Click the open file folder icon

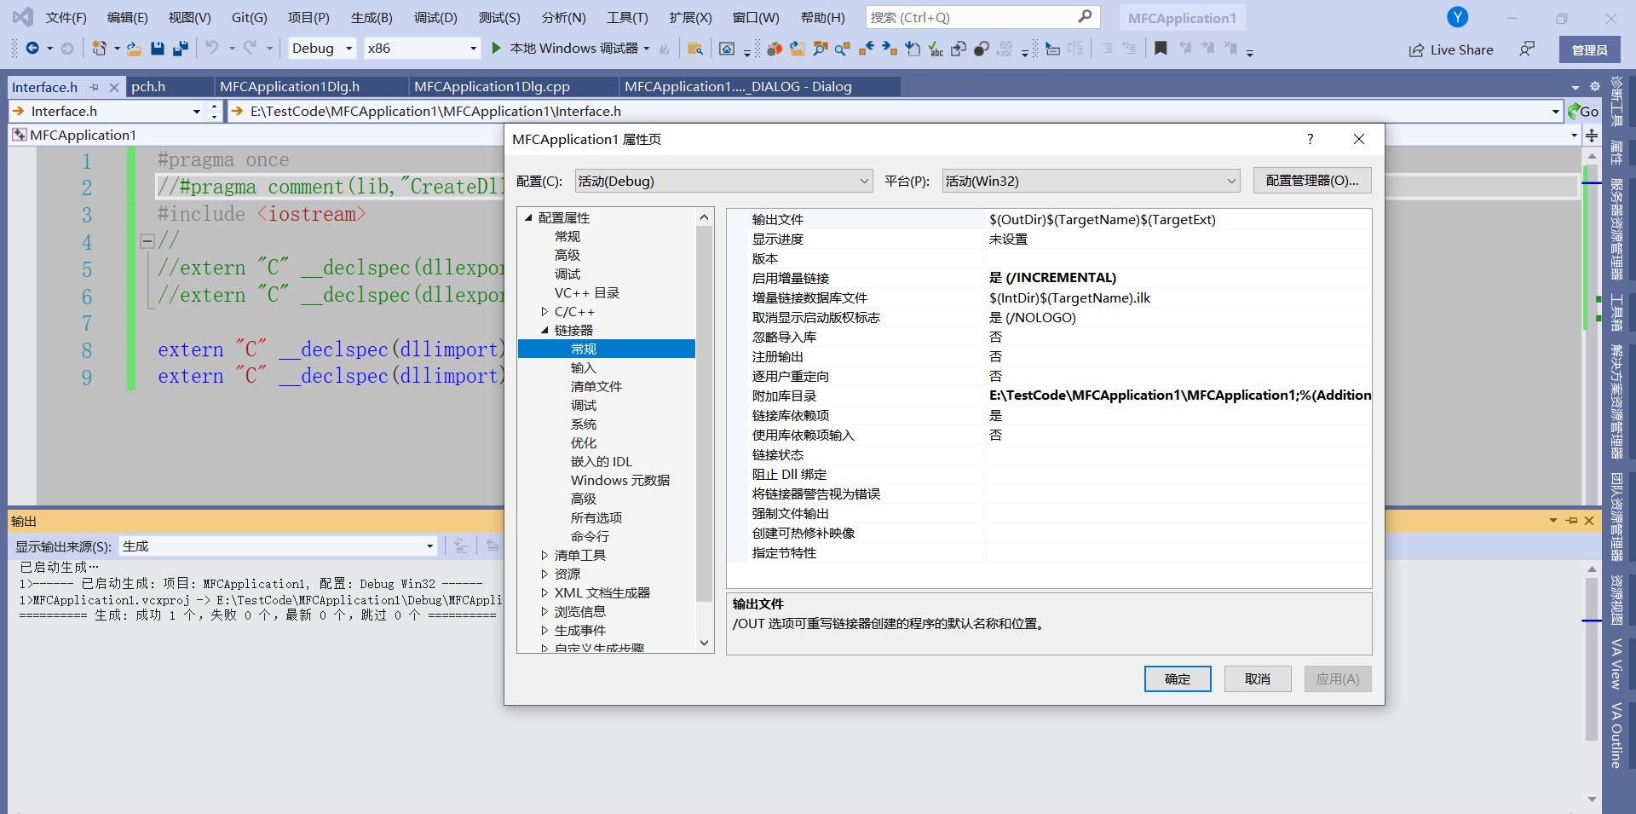click(134, 49)
